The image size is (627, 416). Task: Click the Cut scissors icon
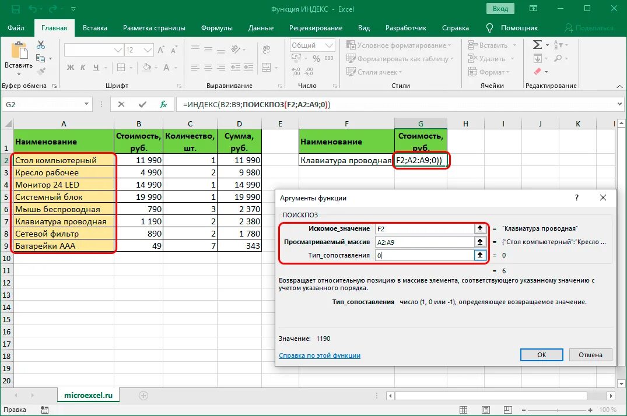(41, 44)
